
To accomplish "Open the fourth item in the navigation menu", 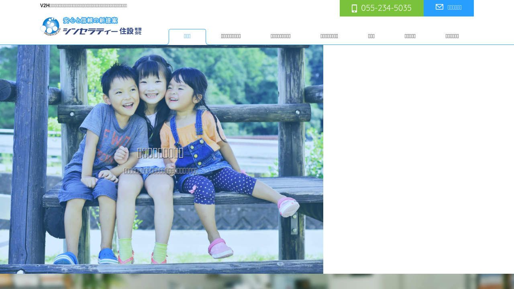I will pos(329,37).
